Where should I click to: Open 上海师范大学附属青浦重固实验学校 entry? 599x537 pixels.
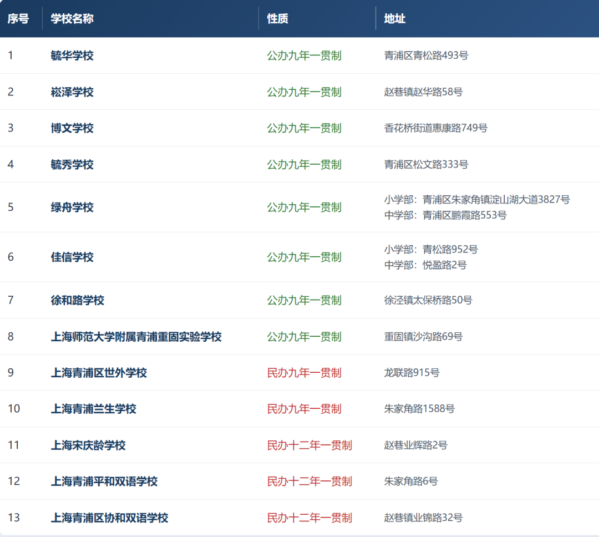coord(136,337)
